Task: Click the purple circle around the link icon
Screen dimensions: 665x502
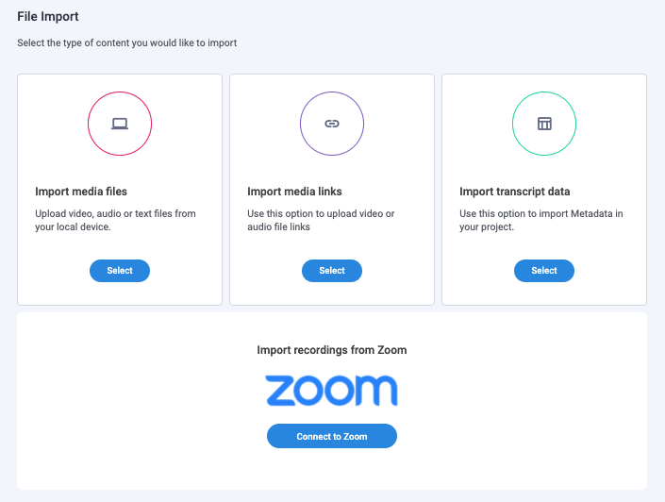Action: (332, 124)
